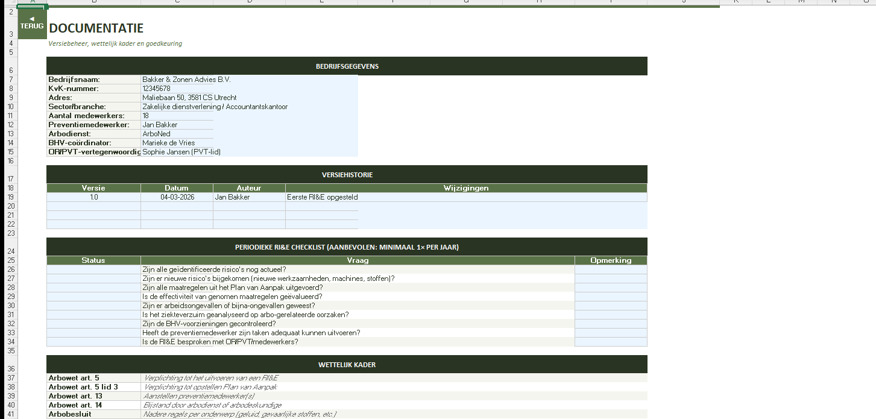Open the Status cell for risico's nog actueel question

(93, 269)
